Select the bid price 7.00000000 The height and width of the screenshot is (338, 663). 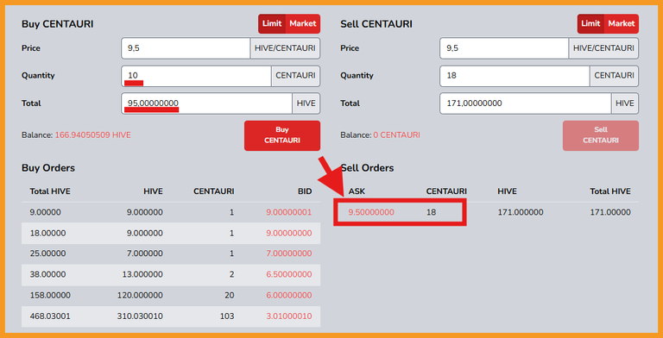(289, 253)
